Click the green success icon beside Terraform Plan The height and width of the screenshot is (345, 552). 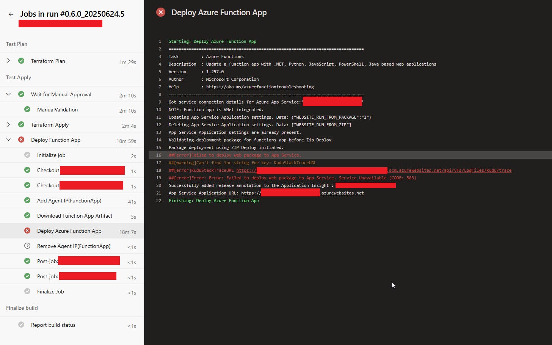(21, 61)
